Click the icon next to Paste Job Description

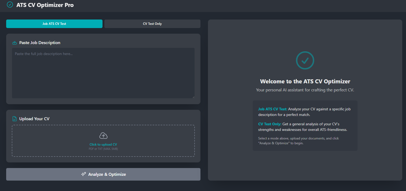click(15, 43)
